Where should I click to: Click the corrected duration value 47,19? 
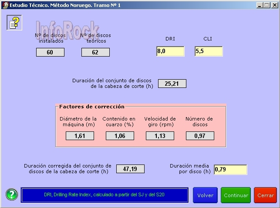pos(130,169)
